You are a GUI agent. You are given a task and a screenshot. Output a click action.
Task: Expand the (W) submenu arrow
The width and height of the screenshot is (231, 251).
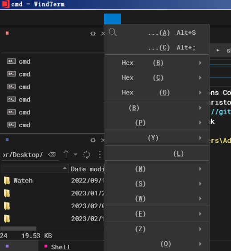(x=200, y=198)
